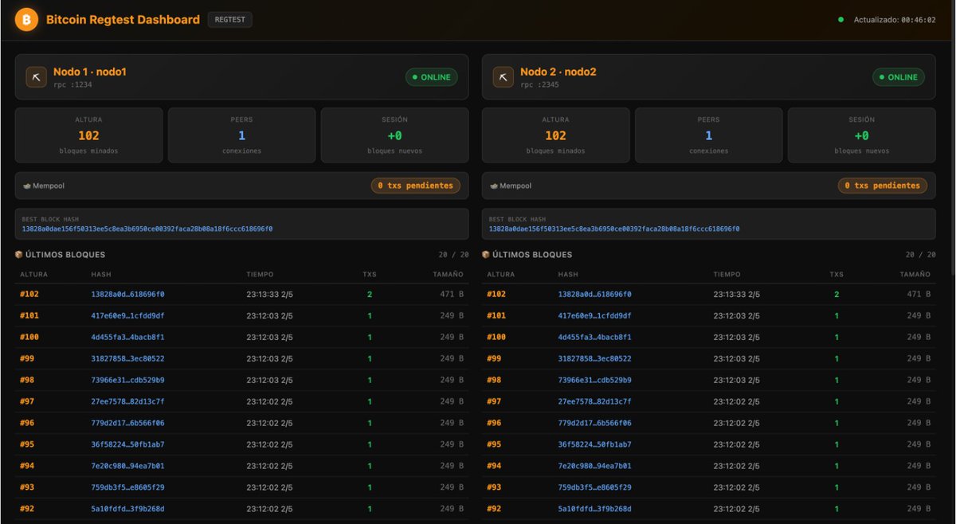
Task: Click the 'Nodo 2 · nodo2' heading
Action: (558, 72)
